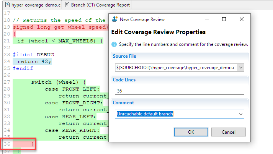Click into the Code Lines input field
The image size is (273, 154).
179,91
